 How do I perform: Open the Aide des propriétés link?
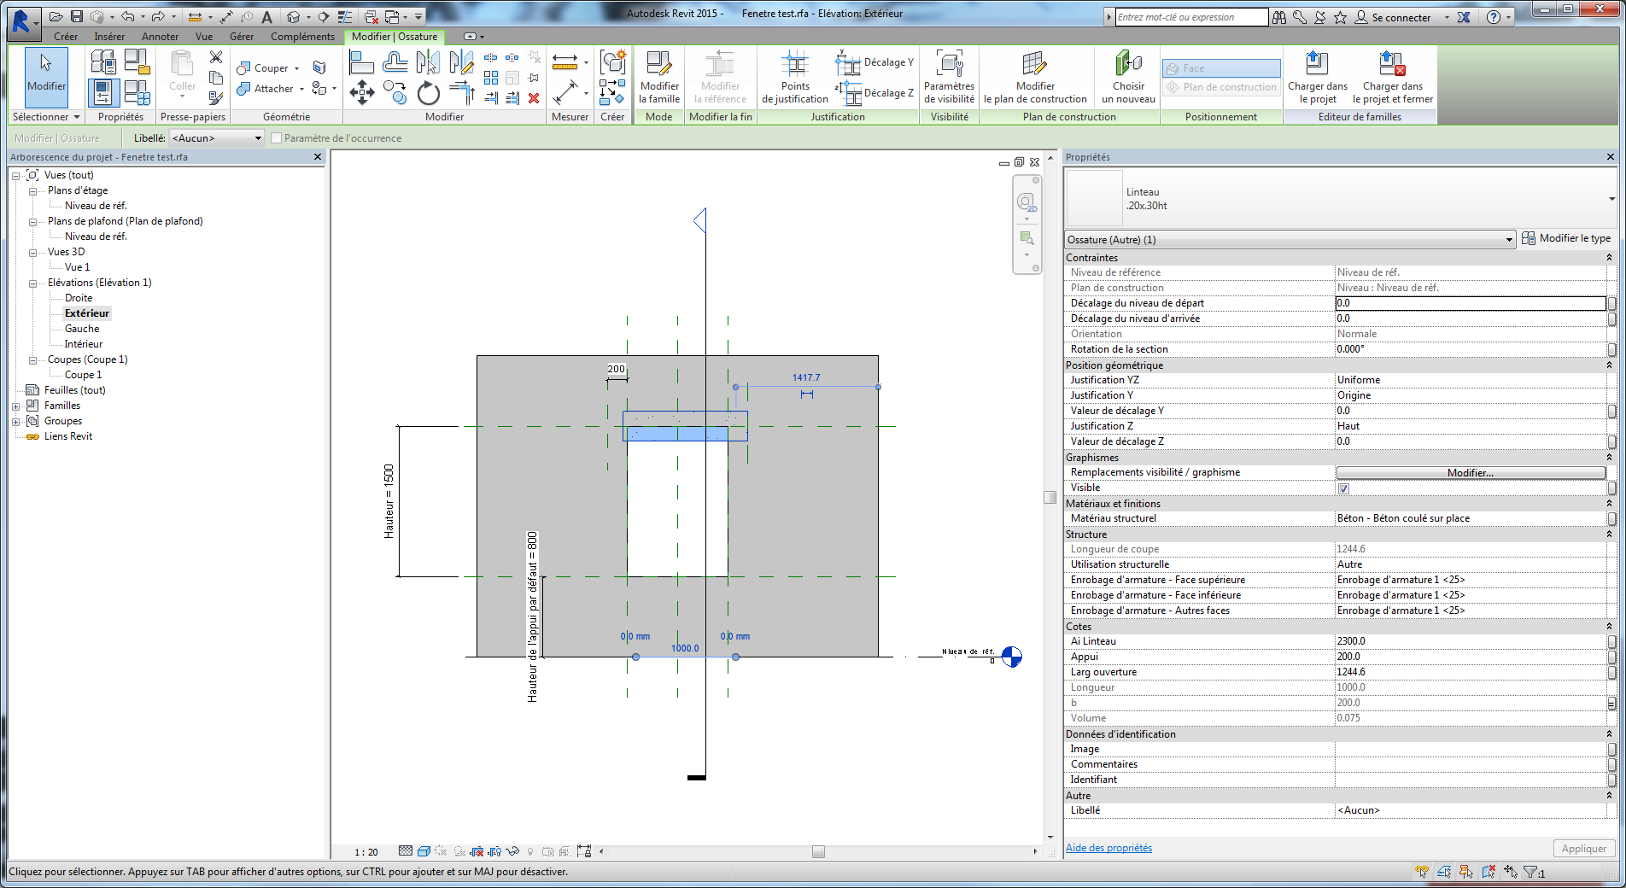(1108, 848)
